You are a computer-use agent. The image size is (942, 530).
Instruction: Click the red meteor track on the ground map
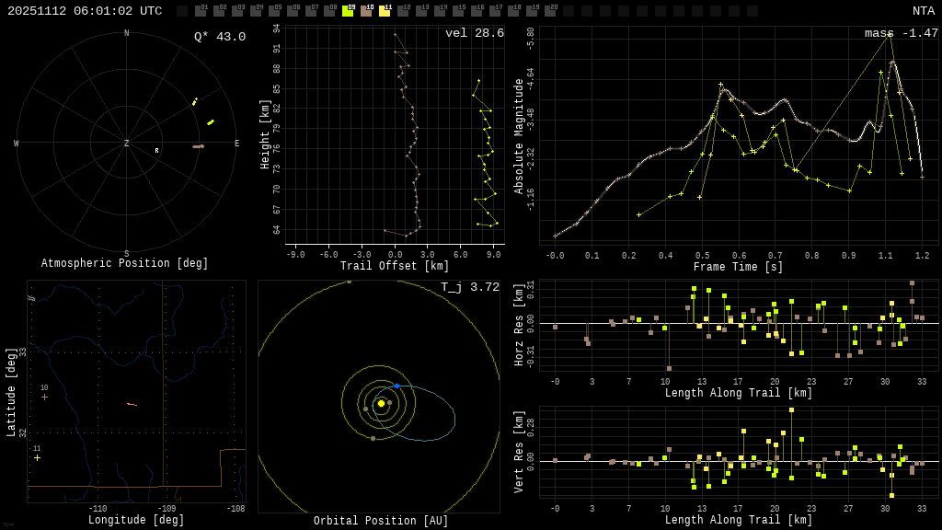(x=132, y=404)
